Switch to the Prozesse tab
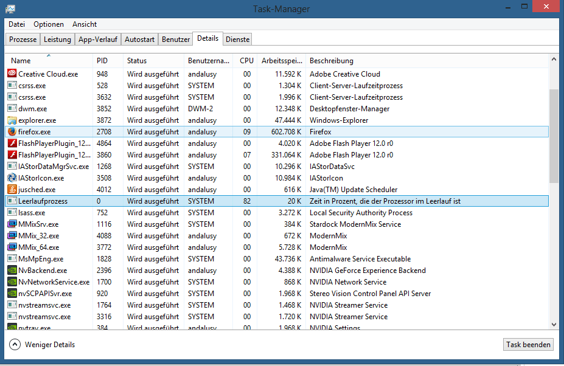This screenshot has height=366, width=564. (23, 39)
